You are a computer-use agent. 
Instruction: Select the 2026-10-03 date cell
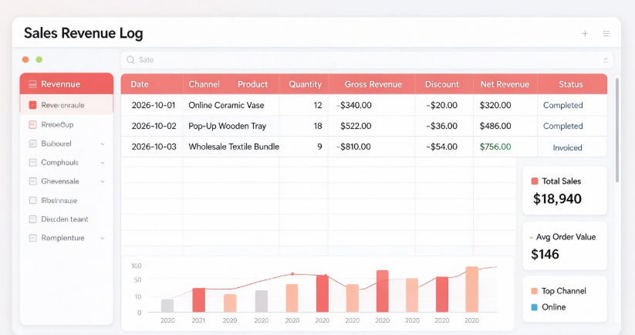[154, 147]
